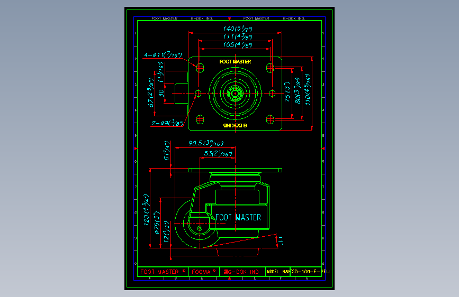
Task: Select the "6 (1/4")" plate thickness dimension
Action: pos(166,151)
